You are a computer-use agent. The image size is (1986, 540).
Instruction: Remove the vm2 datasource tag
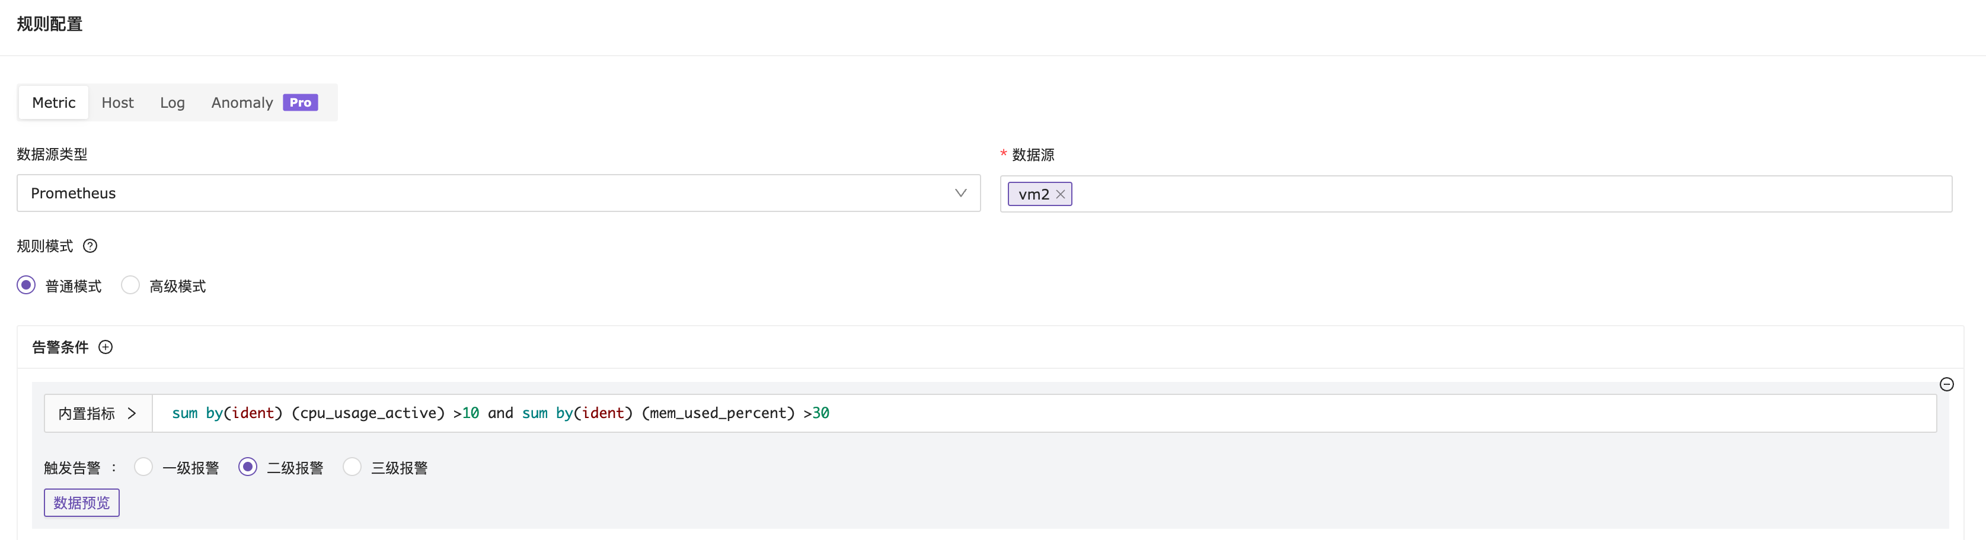1060,194
